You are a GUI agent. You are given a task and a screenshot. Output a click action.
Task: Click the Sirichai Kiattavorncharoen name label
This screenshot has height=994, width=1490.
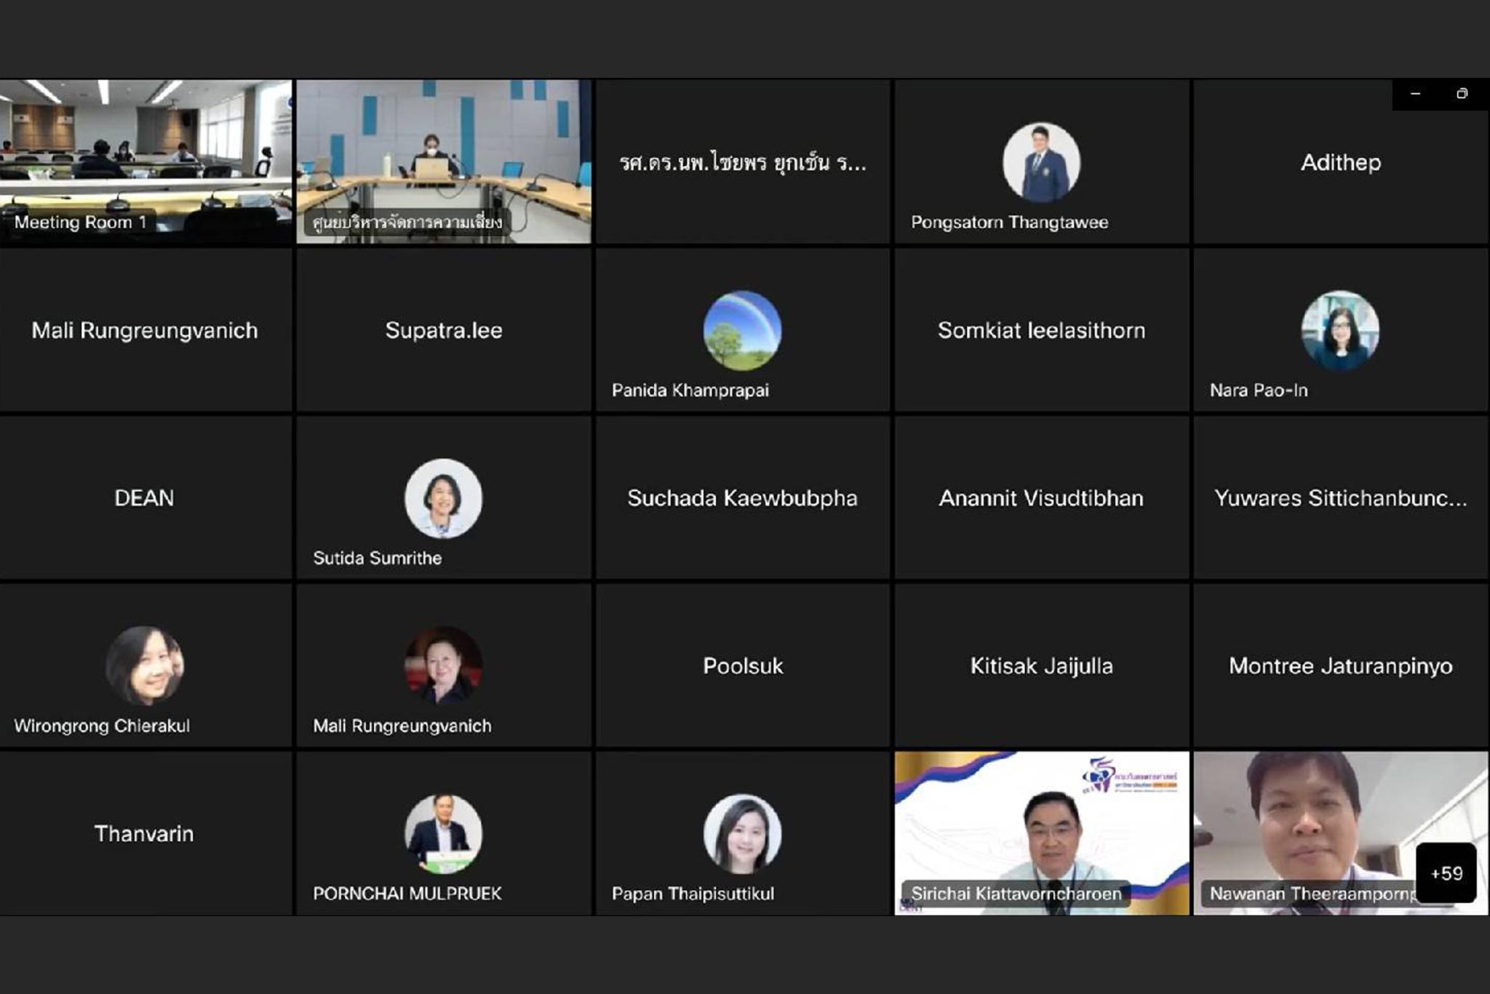tap(1016, 894)
